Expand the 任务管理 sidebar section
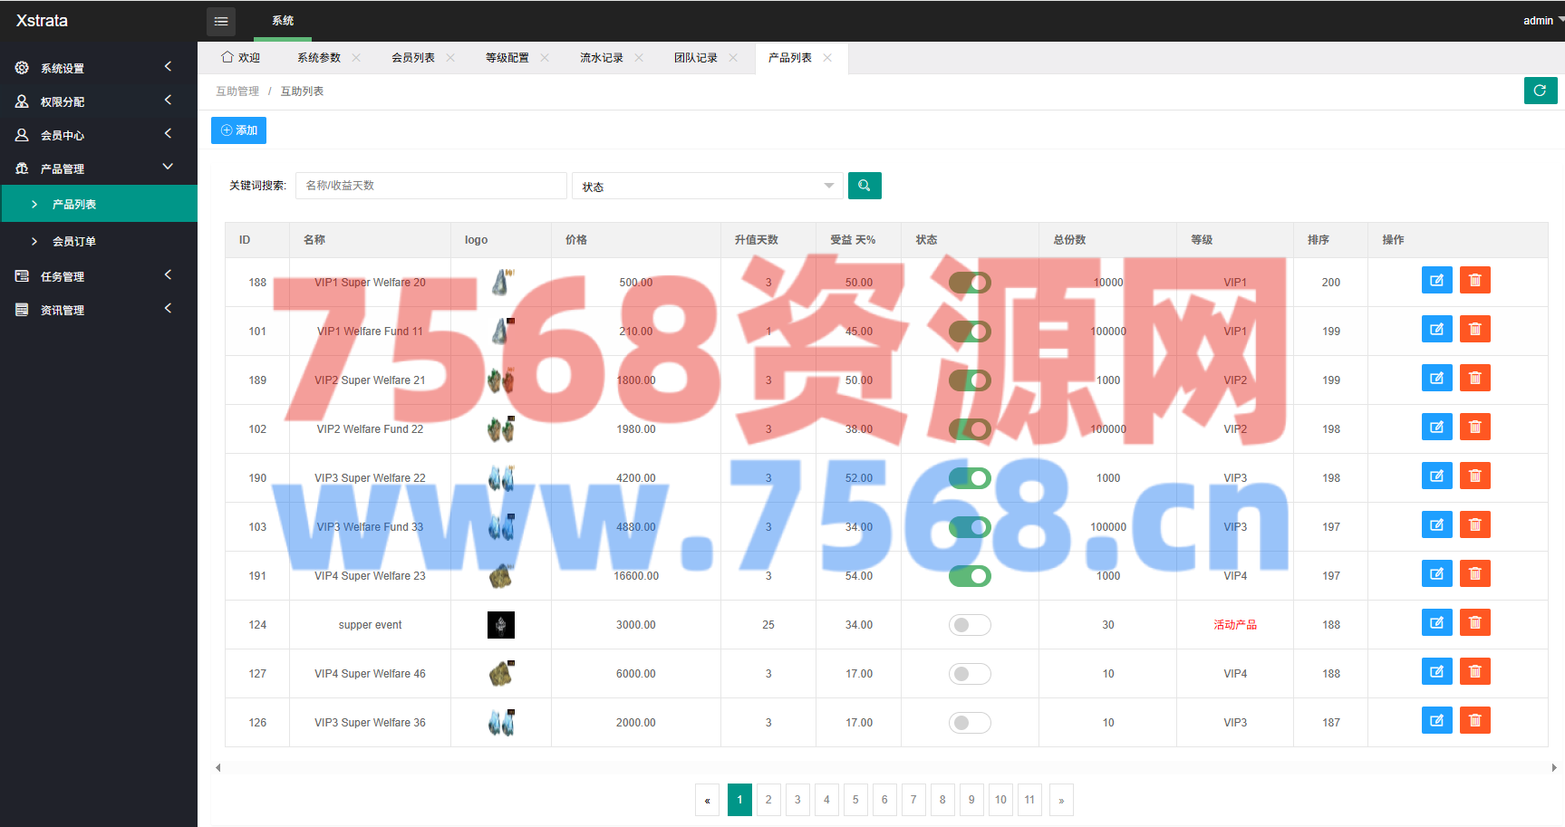The height and width of the screenshot is (827, 1565). point(98,276)
